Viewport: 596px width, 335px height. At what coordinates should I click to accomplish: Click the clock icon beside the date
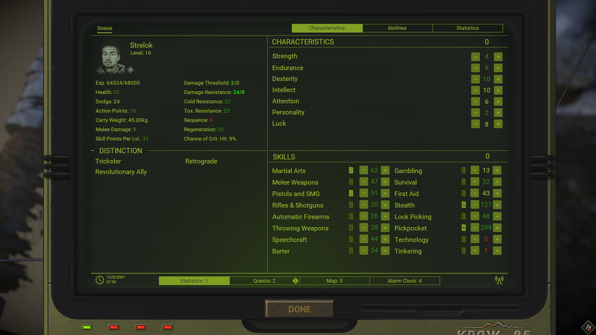point(100,280)
